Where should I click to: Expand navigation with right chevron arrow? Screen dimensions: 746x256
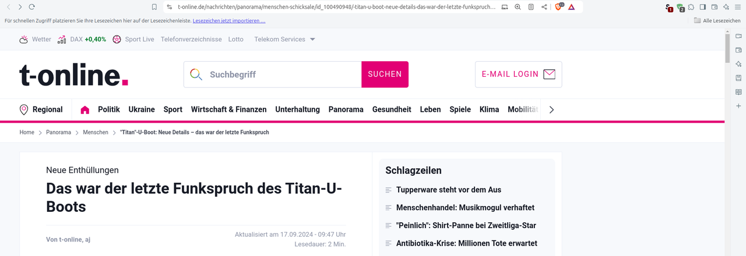point(552,109)
